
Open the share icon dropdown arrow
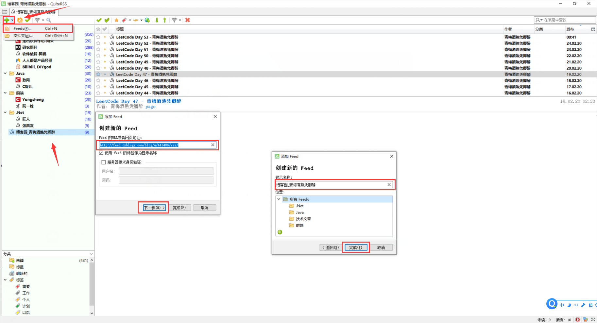pyautogui.click(x=141, y=20)
